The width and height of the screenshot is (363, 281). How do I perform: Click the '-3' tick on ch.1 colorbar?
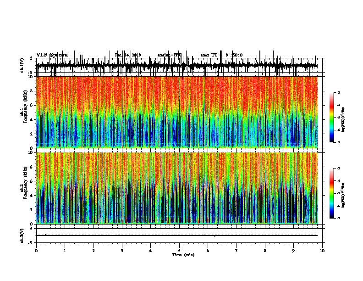coord(338,92)
